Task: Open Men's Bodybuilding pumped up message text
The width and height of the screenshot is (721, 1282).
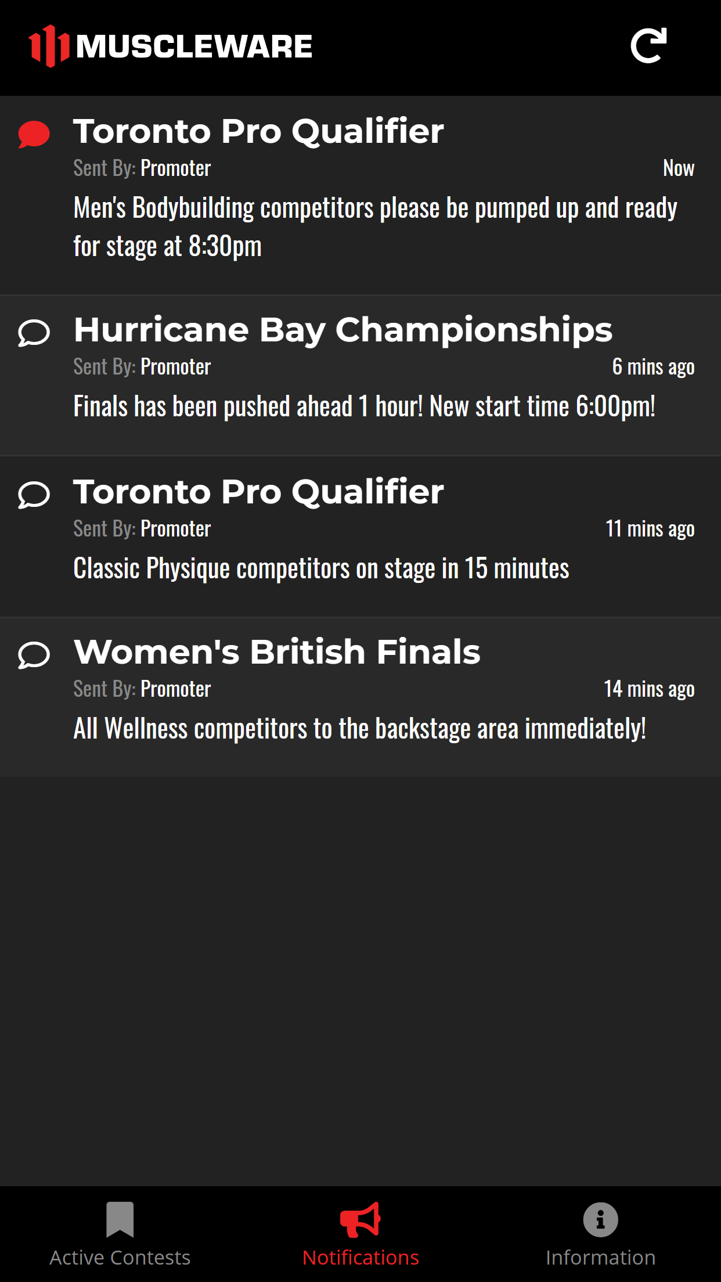Action: [375, 227]
